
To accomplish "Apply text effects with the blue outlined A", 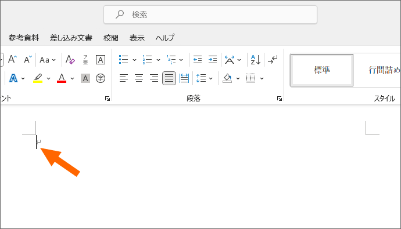I will (x=13, y=78).
